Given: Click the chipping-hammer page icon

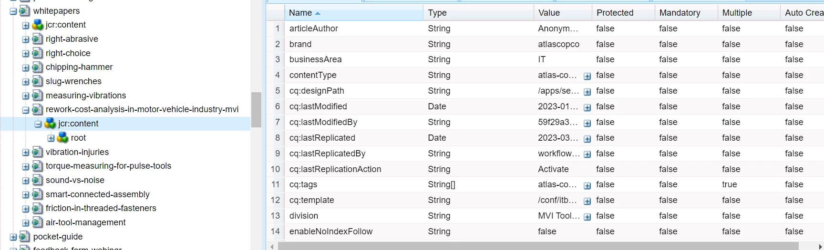Looking at the screenshot, I should point(37,67).
